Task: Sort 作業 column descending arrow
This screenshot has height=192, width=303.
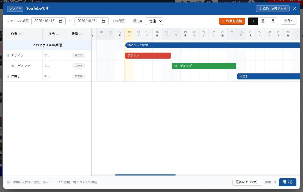Action: click(x=24, y=34)
